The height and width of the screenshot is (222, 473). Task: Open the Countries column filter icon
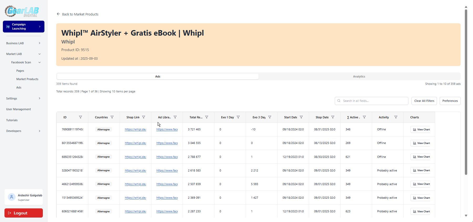click(x=112, y=117)
